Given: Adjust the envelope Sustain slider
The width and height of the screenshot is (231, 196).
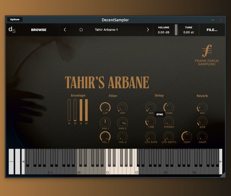Looking at the screenshot, I should coord(81,110).
